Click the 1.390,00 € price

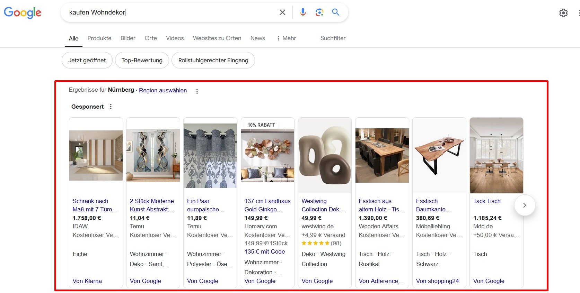click(x=373, y=218)
